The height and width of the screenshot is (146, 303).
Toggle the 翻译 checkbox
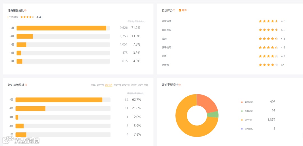pos(180,10)
